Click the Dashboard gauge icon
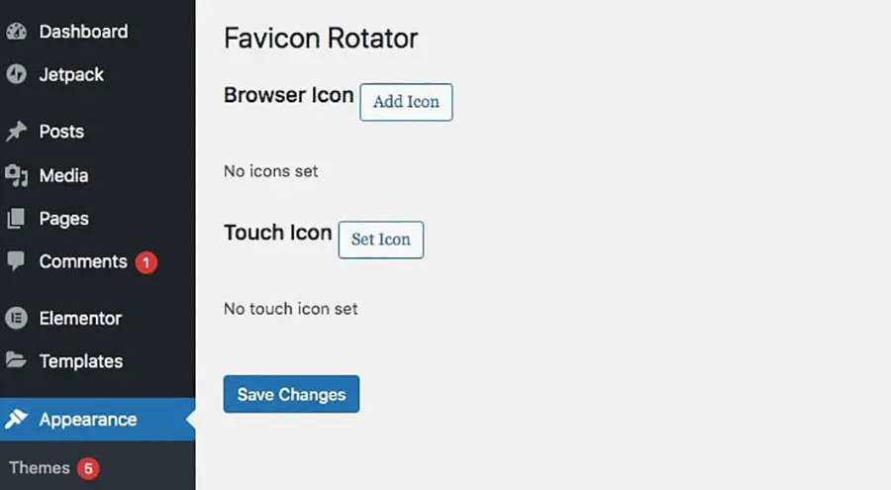Viewport: 891px width, 490px height. (x=16, y=32)
